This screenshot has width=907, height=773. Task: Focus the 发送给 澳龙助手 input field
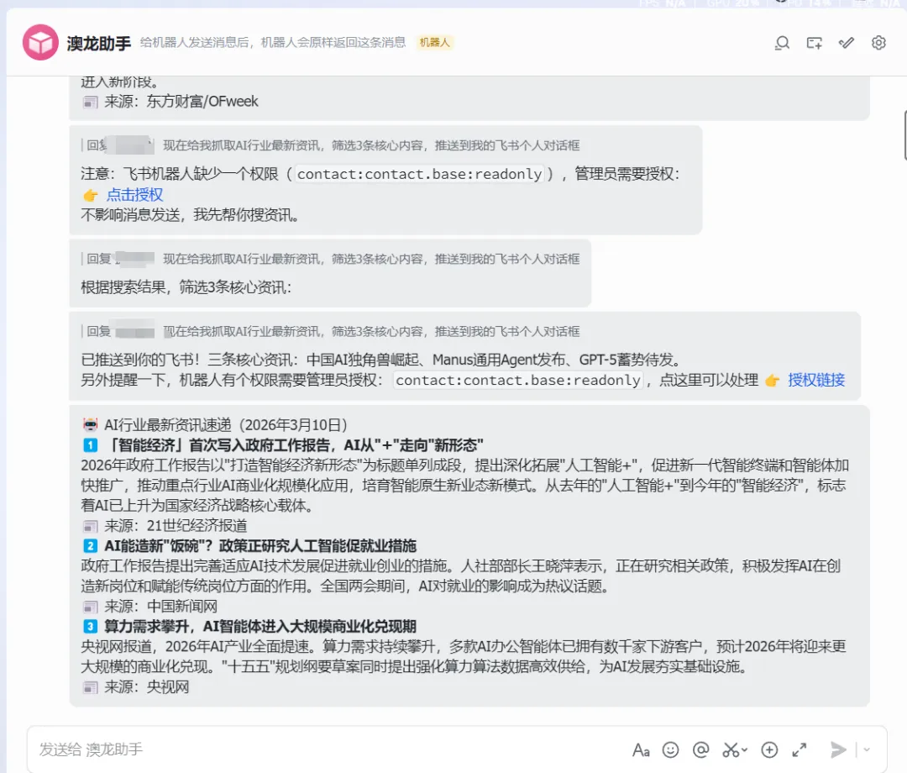(x=330, y=749)
